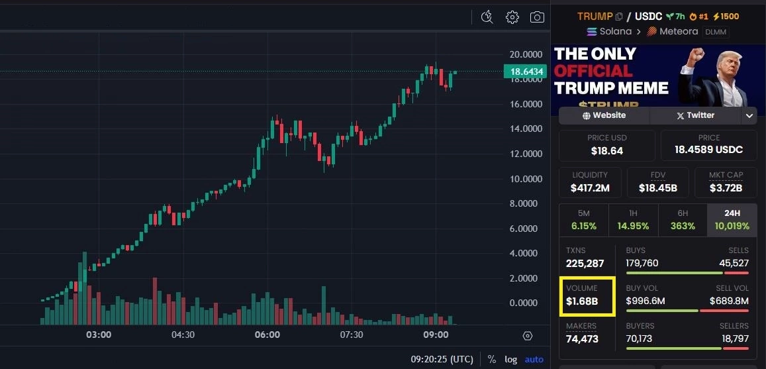This screenshot has width=766, height=369.
Task: Open price scale settings gear at chart bottom
Action: [528, 336]
